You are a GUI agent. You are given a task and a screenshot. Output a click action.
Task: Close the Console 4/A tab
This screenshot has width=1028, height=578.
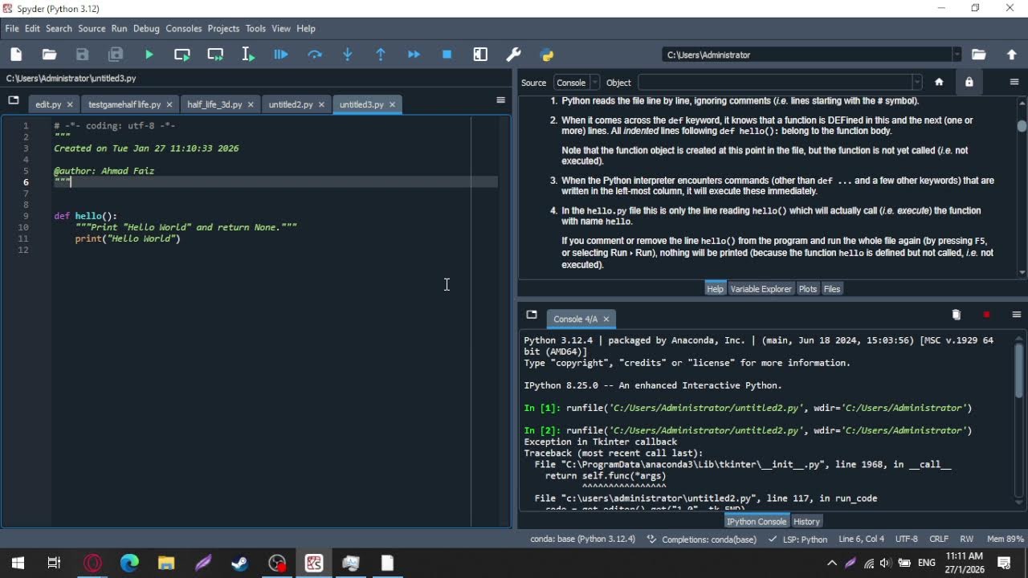click(606, 319)
